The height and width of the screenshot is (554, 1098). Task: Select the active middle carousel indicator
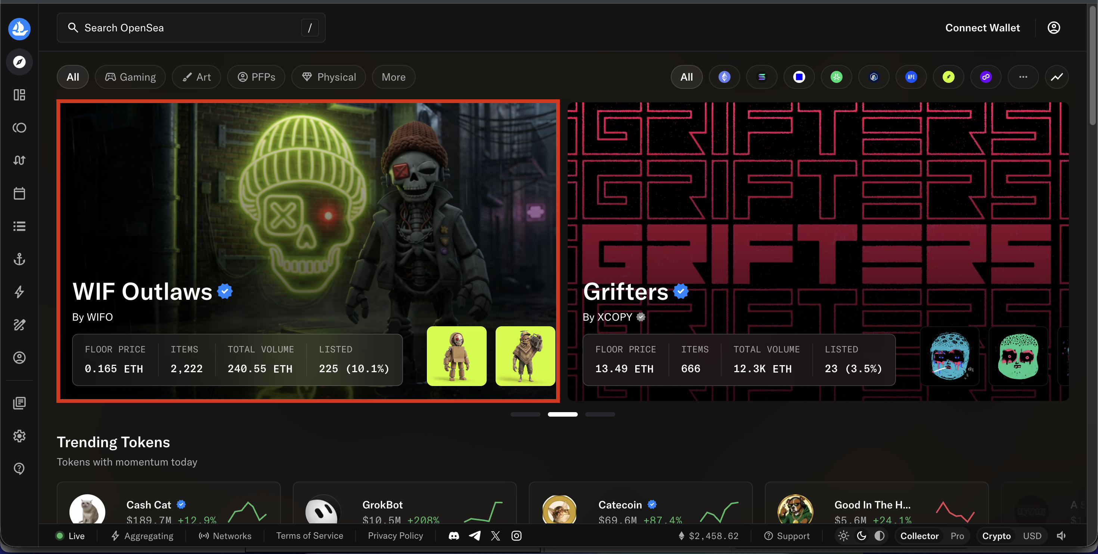563,414
